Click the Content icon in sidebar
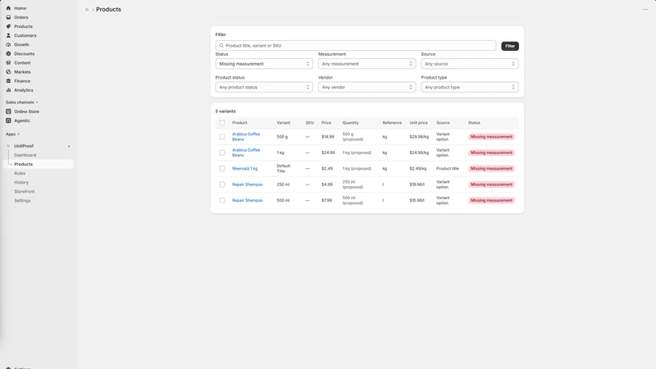This screenshot has width=656, height=369. 8,63
